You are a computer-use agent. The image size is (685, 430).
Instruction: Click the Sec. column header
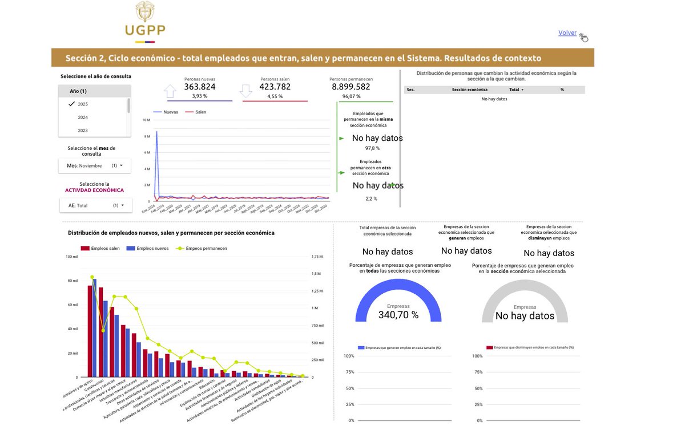coord(410,90)
